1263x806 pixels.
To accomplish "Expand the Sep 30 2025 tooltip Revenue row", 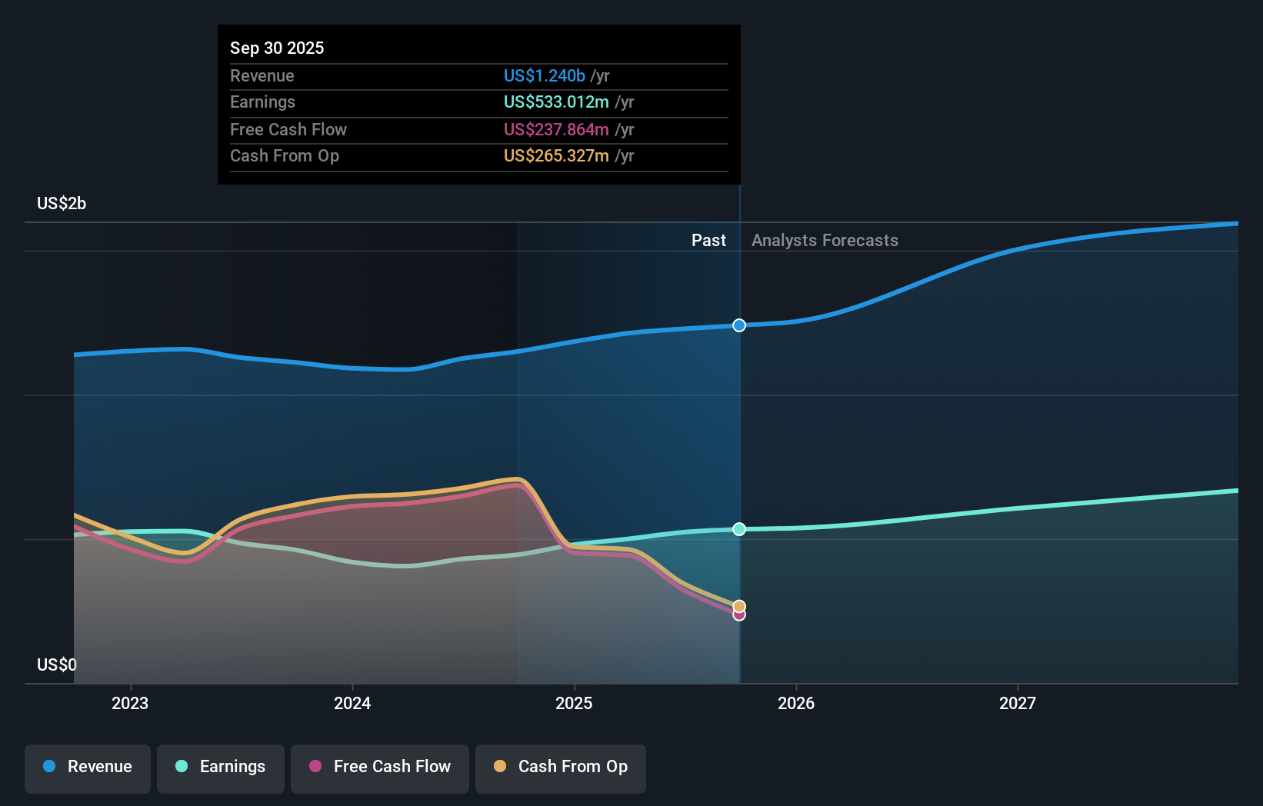I will coord(478,75).
